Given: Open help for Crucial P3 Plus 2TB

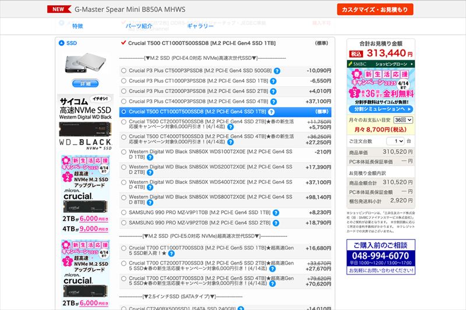Looking at the screenshot, I should [x=273, y=91].
